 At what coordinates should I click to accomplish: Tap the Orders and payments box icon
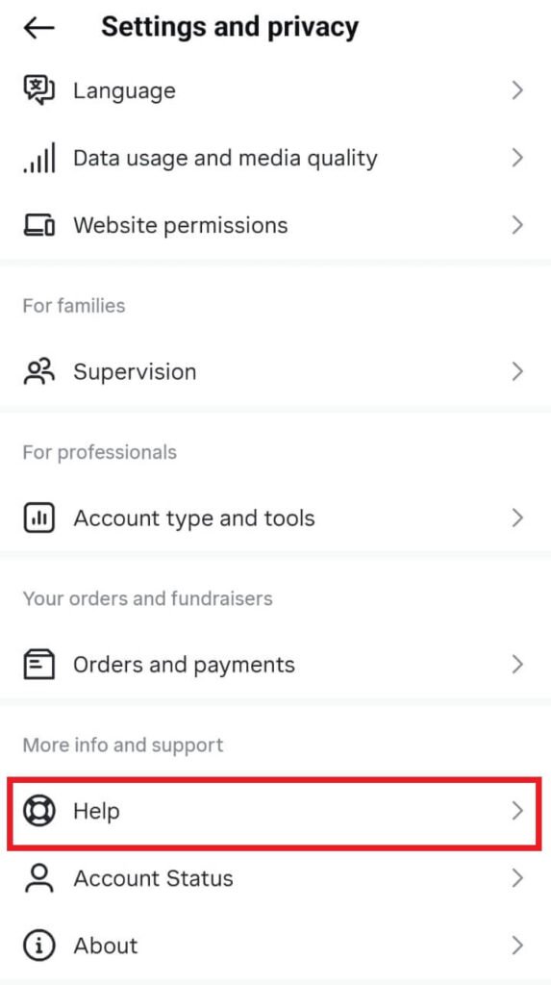pos(39,665)
